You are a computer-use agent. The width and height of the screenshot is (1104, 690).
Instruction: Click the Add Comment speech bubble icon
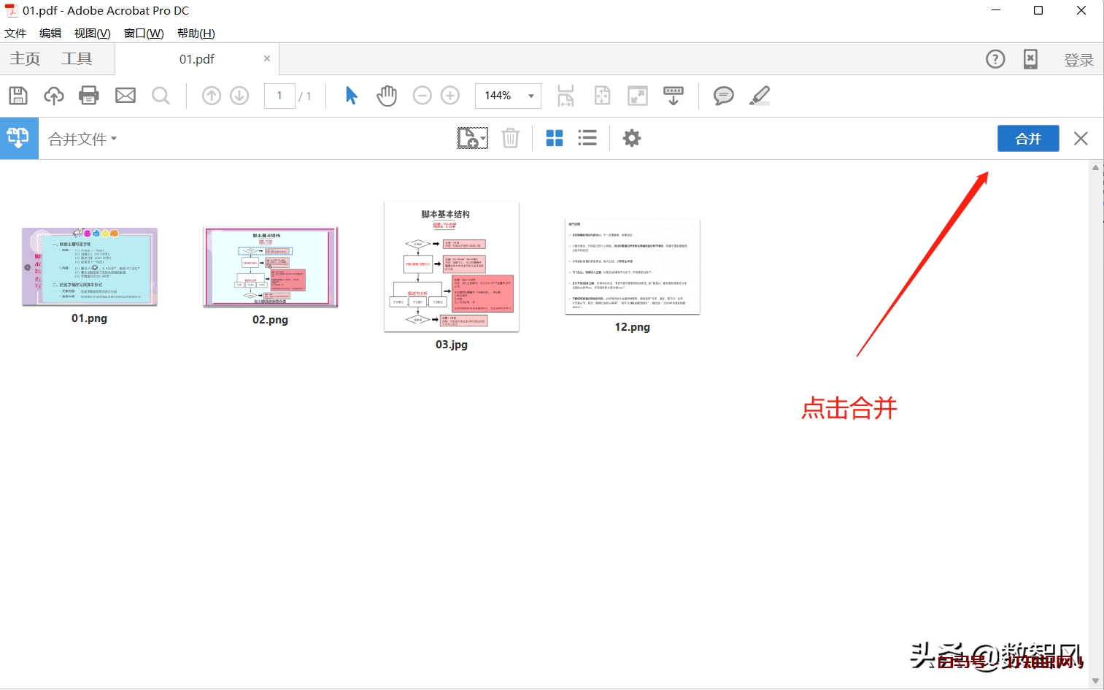(x=723, y=95)
